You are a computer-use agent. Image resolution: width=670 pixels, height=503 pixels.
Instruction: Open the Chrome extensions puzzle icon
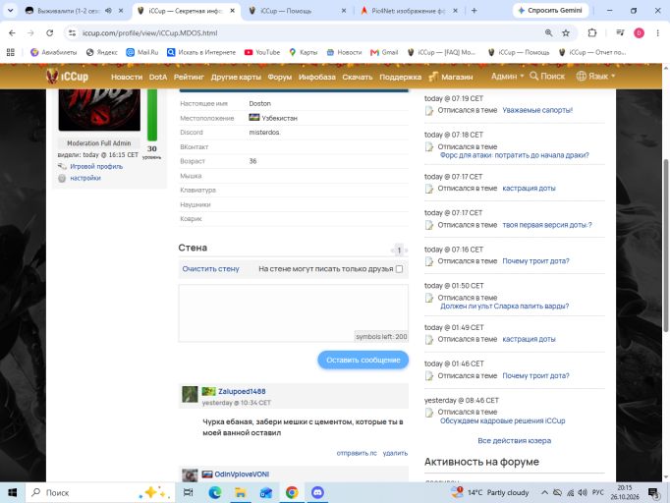[x=592, y=32]
